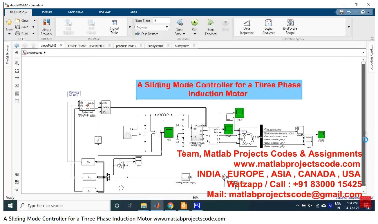The width and height of the screenshot is (378, 224).
Task: Expand the Save dropdown arrow
Action: pos(33,27)
